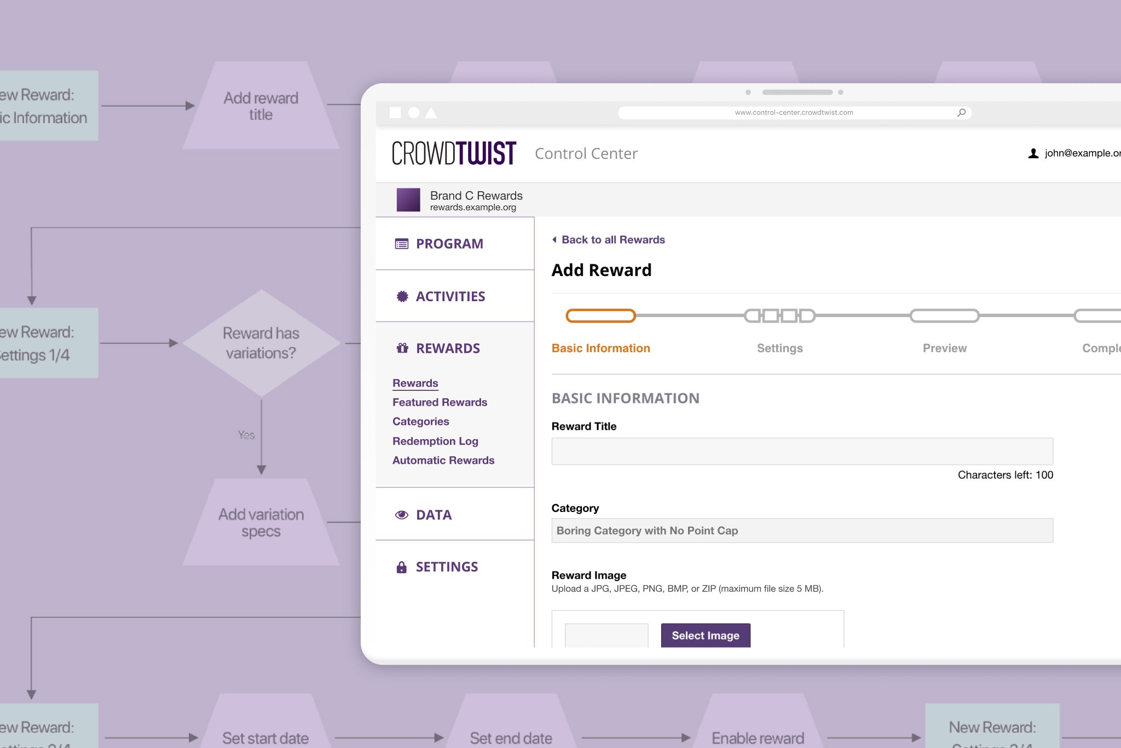Expand the Category dropdown field

click(801, 531)
